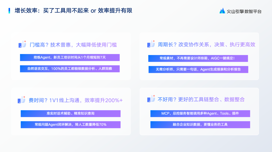Click the thumbs-up icon beside 周期长
The height and width of the screenshot is (152, 272).
[151, 44]
